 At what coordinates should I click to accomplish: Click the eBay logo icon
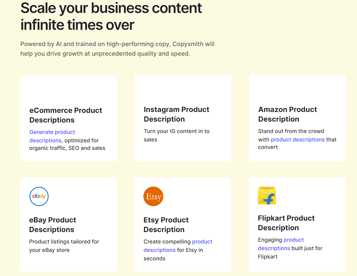coord(39,197)
